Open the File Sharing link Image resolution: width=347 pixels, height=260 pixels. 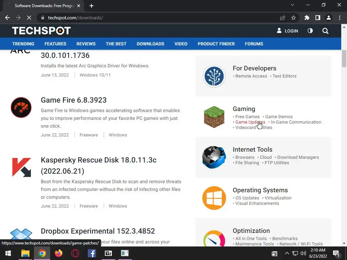tap(247, 163)
